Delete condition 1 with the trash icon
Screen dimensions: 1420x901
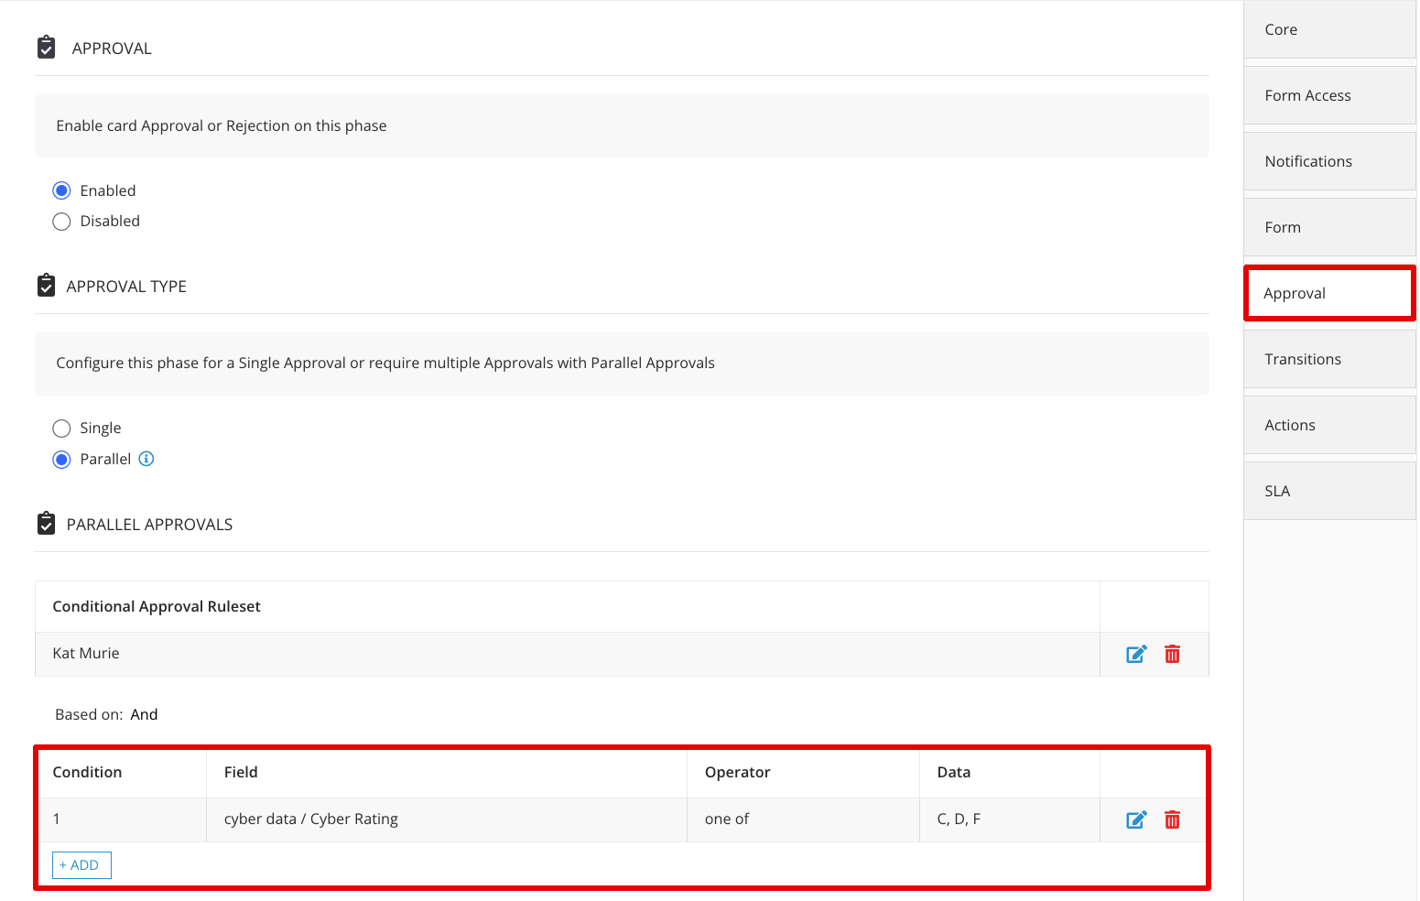[1173, 819]
